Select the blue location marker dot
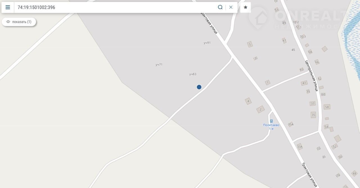Image resolution: width=360 pixels, height=188 pixels. tap(199, 87)
